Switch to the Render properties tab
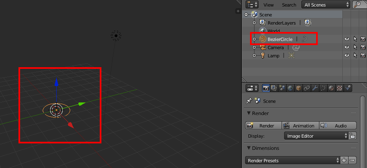 tap(266, 88)
